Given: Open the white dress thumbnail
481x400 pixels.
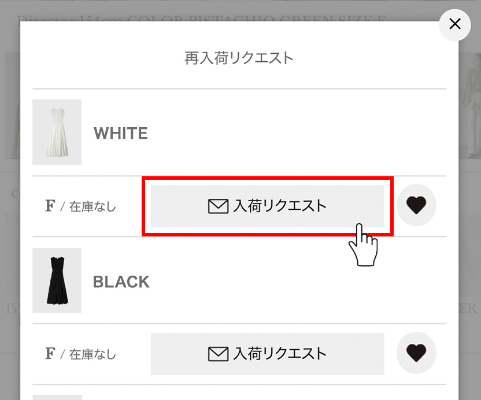Looking at the screenshot, I should point(57,132).
